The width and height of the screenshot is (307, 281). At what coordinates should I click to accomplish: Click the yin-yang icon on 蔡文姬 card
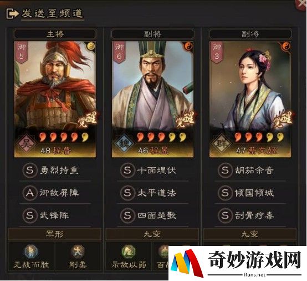click(286, 46)
